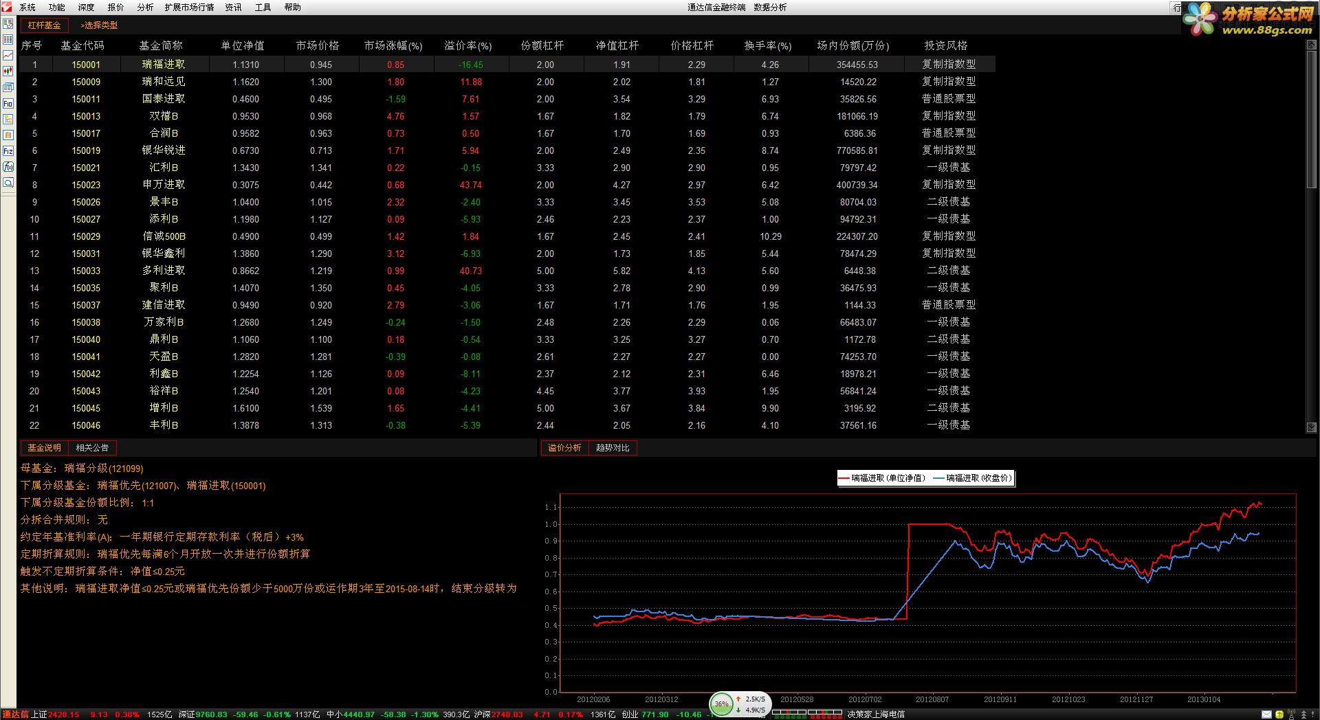The image size is (1320, 720).
Task: Open the tree structure sidebar icon
Action: [8, 120]
